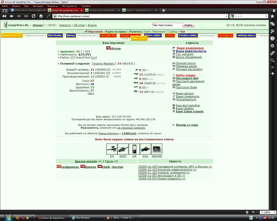
Task: Switch to the В Контакте tab
Action: [28, 11]
